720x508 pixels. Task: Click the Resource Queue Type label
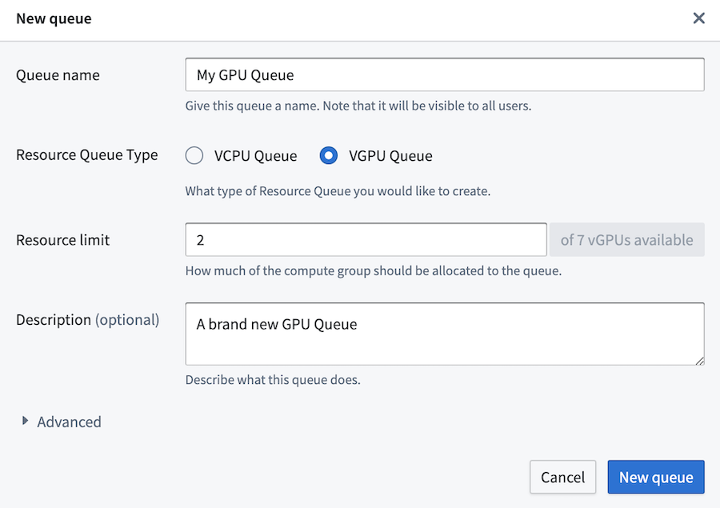pos(86,155)
